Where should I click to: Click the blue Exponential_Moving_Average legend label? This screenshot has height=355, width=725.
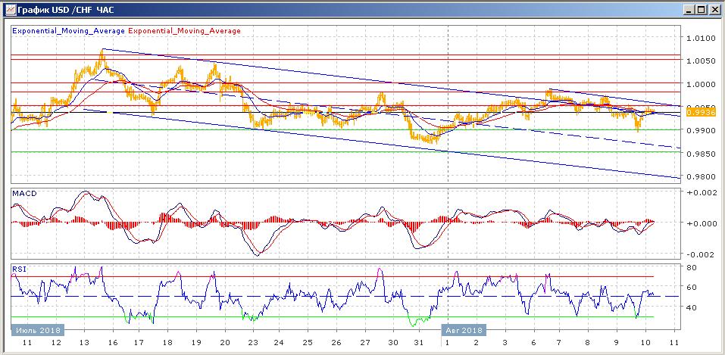point(69,31)
